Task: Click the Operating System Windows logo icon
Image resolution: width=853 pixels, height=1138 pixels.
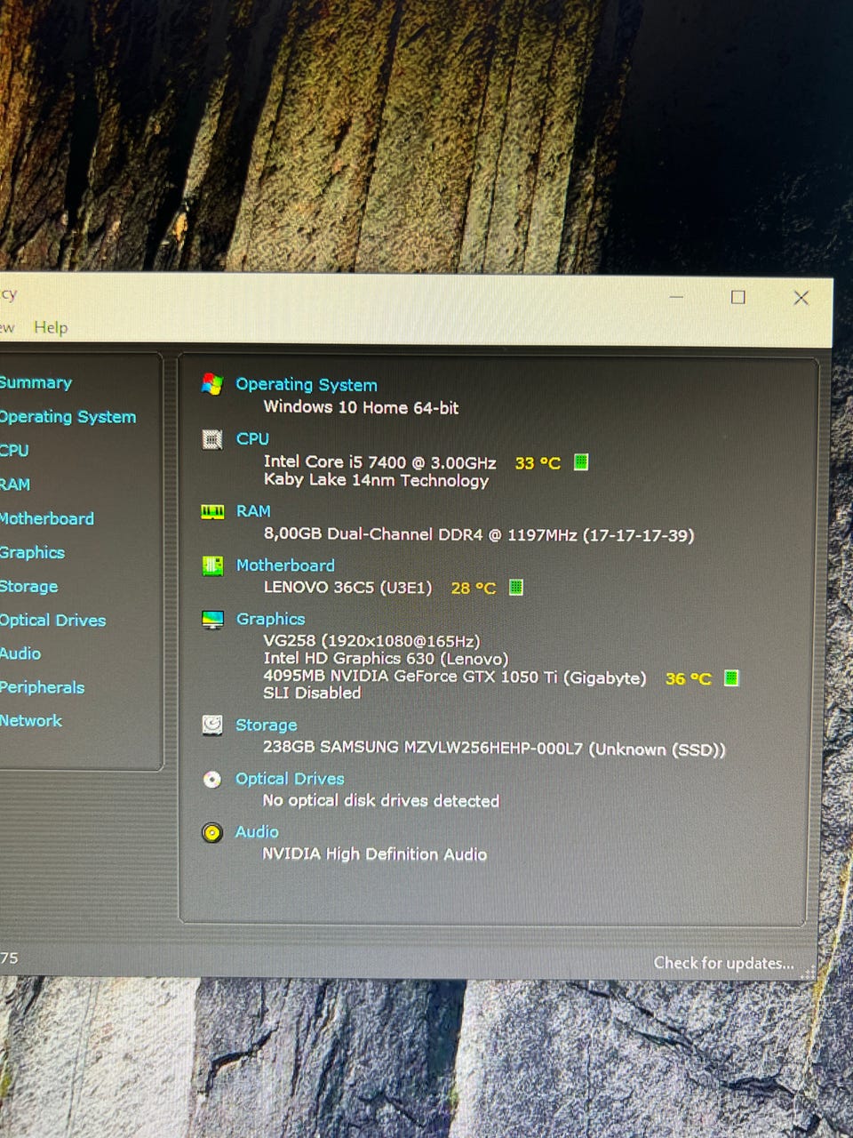Action: pos(211,384)
